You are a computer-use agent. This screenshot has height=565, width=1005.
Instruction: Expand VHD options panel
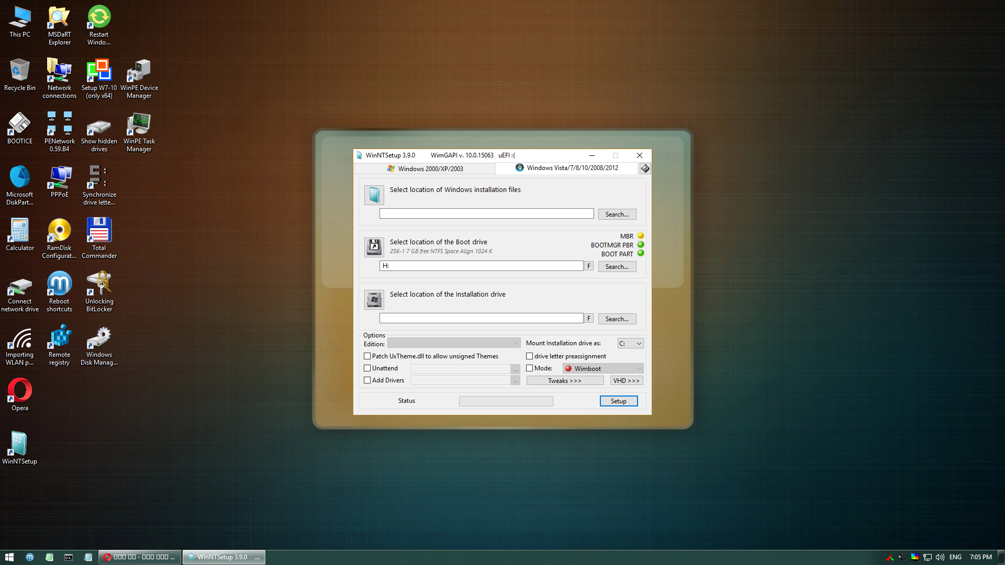pyautogui.click(x=626, y=380)
